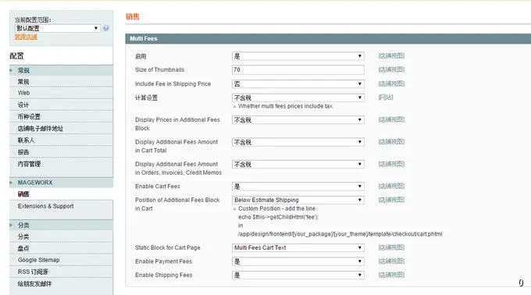The height and width of the screenshot is (295, 531).
Task: Open the Enable Payment Fees dropdown
Action: [298, 261]
